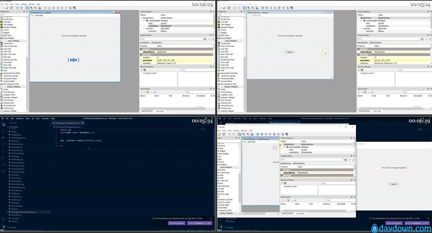Expand OUTLINE section in 05:24 frame VS Code

8,227
